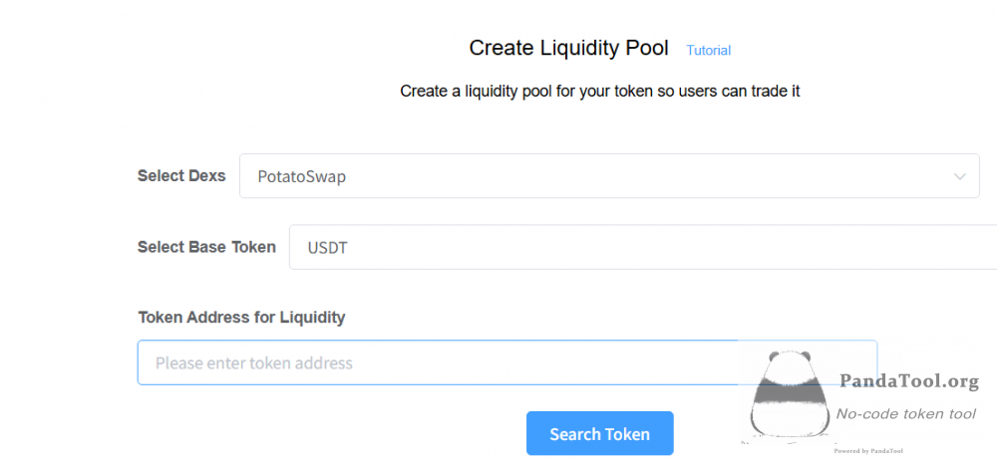Select the PotatoSwap text in the dex field
Screen dimensions: 997x468
[301, 176]
